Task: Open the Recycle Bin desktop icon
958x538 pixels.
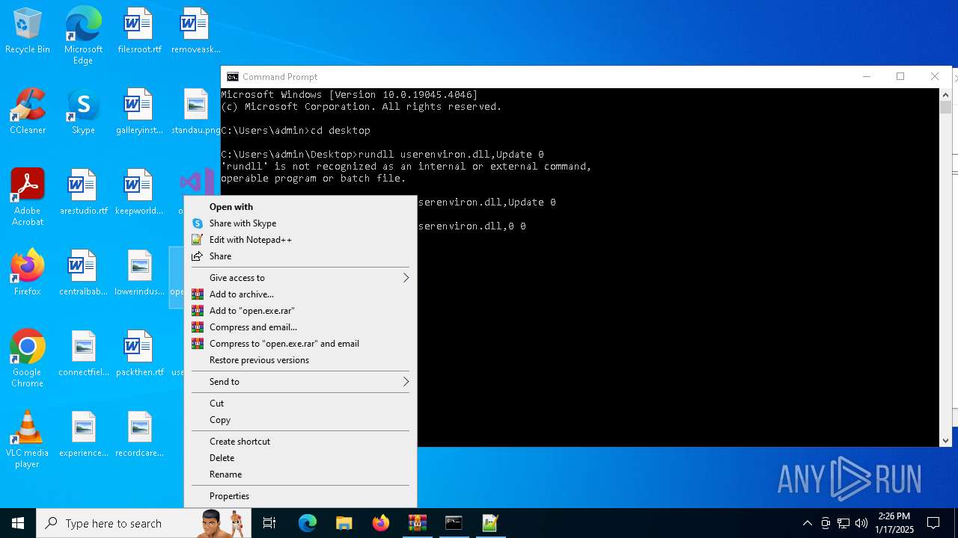Action: pos(28,31)
